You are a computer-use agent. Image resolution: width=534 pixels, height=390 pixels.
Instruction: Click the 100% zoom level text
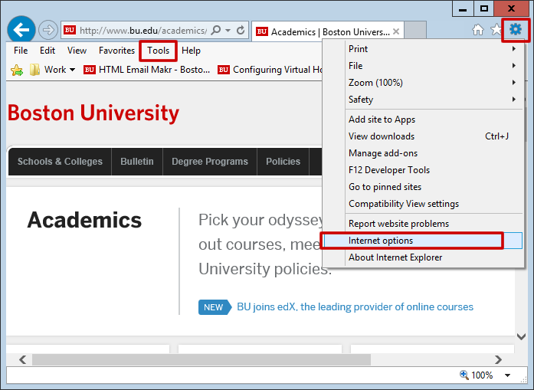point(482,375)
